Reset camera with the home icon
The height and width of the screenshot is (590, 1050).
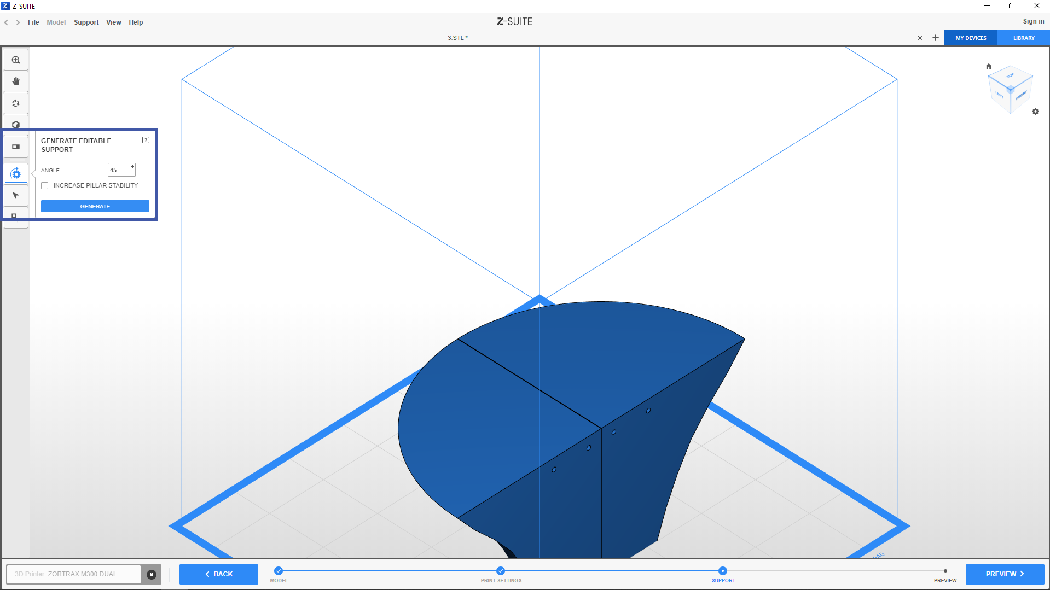tap(988, 67)
